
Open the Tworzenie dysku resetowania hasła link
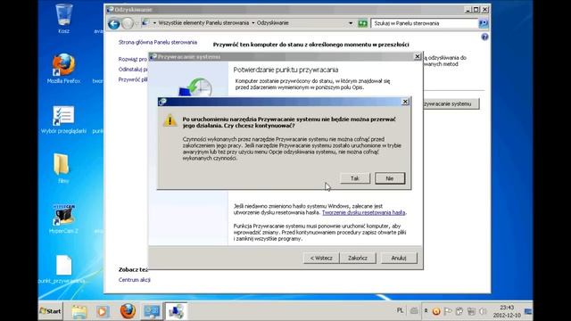[x=363, y=212]
